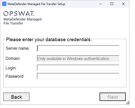Click the 'Domain:' label
This screenshot has height=108, width=135.
point(13,58)
